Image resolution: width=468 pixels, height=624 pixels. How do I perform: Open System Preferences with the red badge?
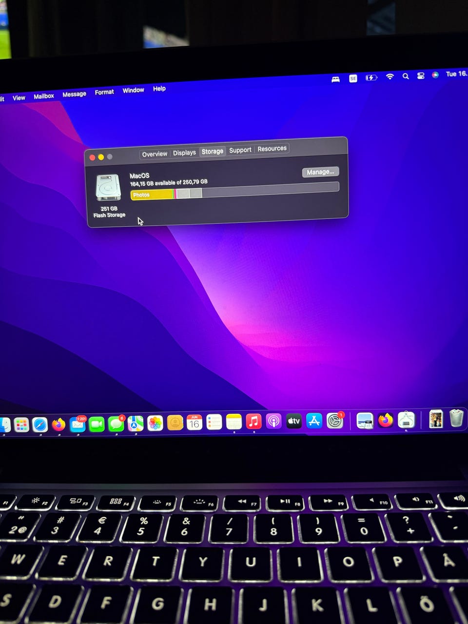coord(335,420)
